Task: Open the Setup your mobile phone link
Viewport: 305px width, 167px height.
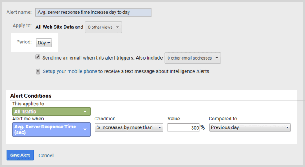Action: (70, 71)
